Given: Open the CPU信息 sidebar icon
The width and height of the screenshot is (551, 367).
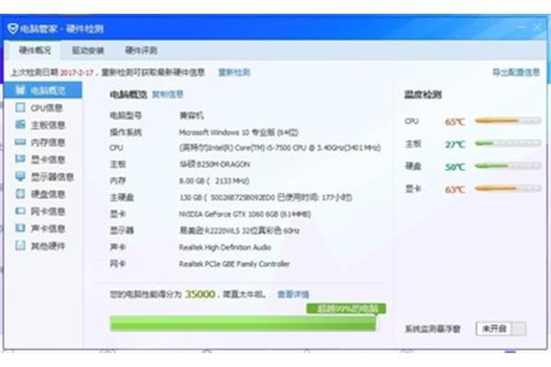Looking at the screenshot, I should [x=20, y=107].
